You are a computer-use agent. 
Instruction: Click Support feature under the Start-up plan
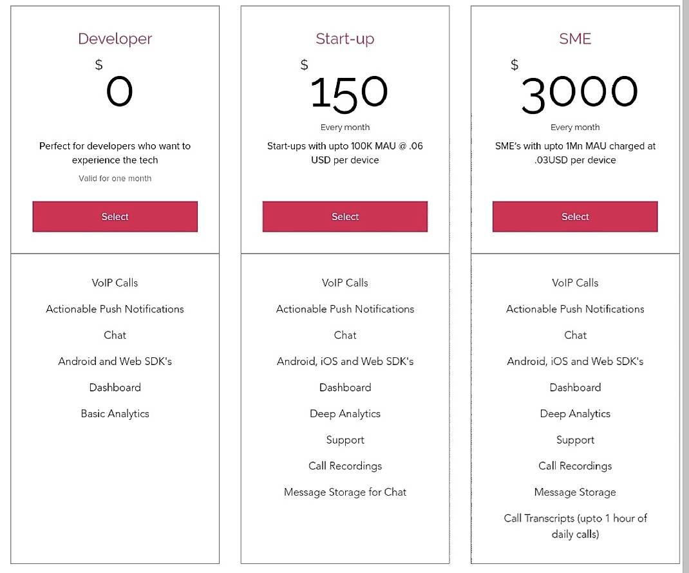[344, 440]
